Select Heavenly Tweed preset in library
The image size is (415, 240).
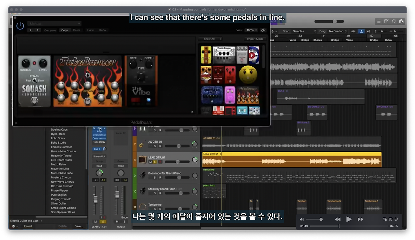click(x=61, y=156)
